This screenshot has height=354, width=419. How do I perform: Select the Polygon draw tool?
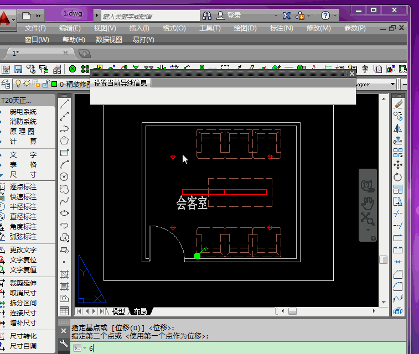coord(64,140)
